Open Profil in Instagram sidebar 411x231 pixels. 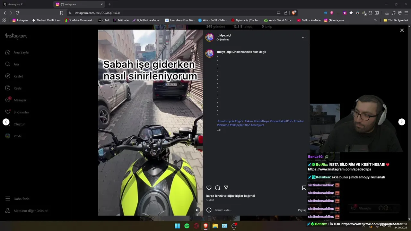pyautogui.click(x=13, y=136)
